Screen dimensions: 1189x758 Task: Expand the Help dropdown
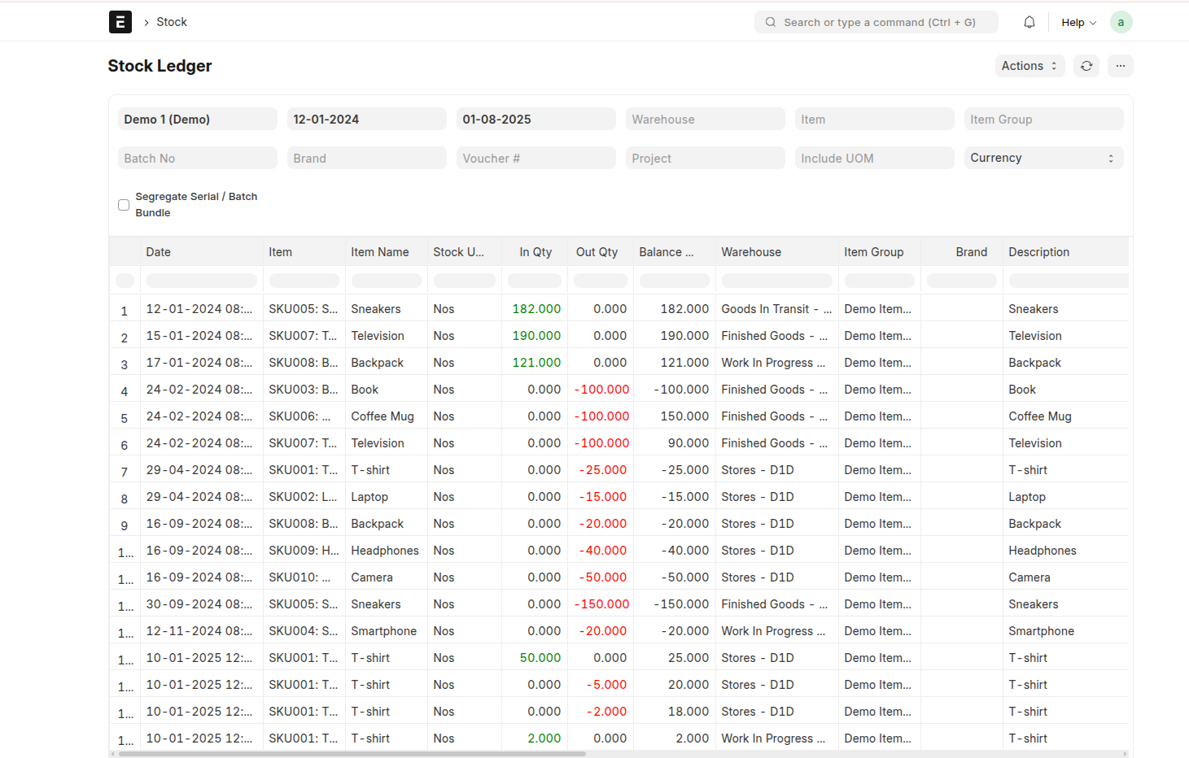(1074, 22)
